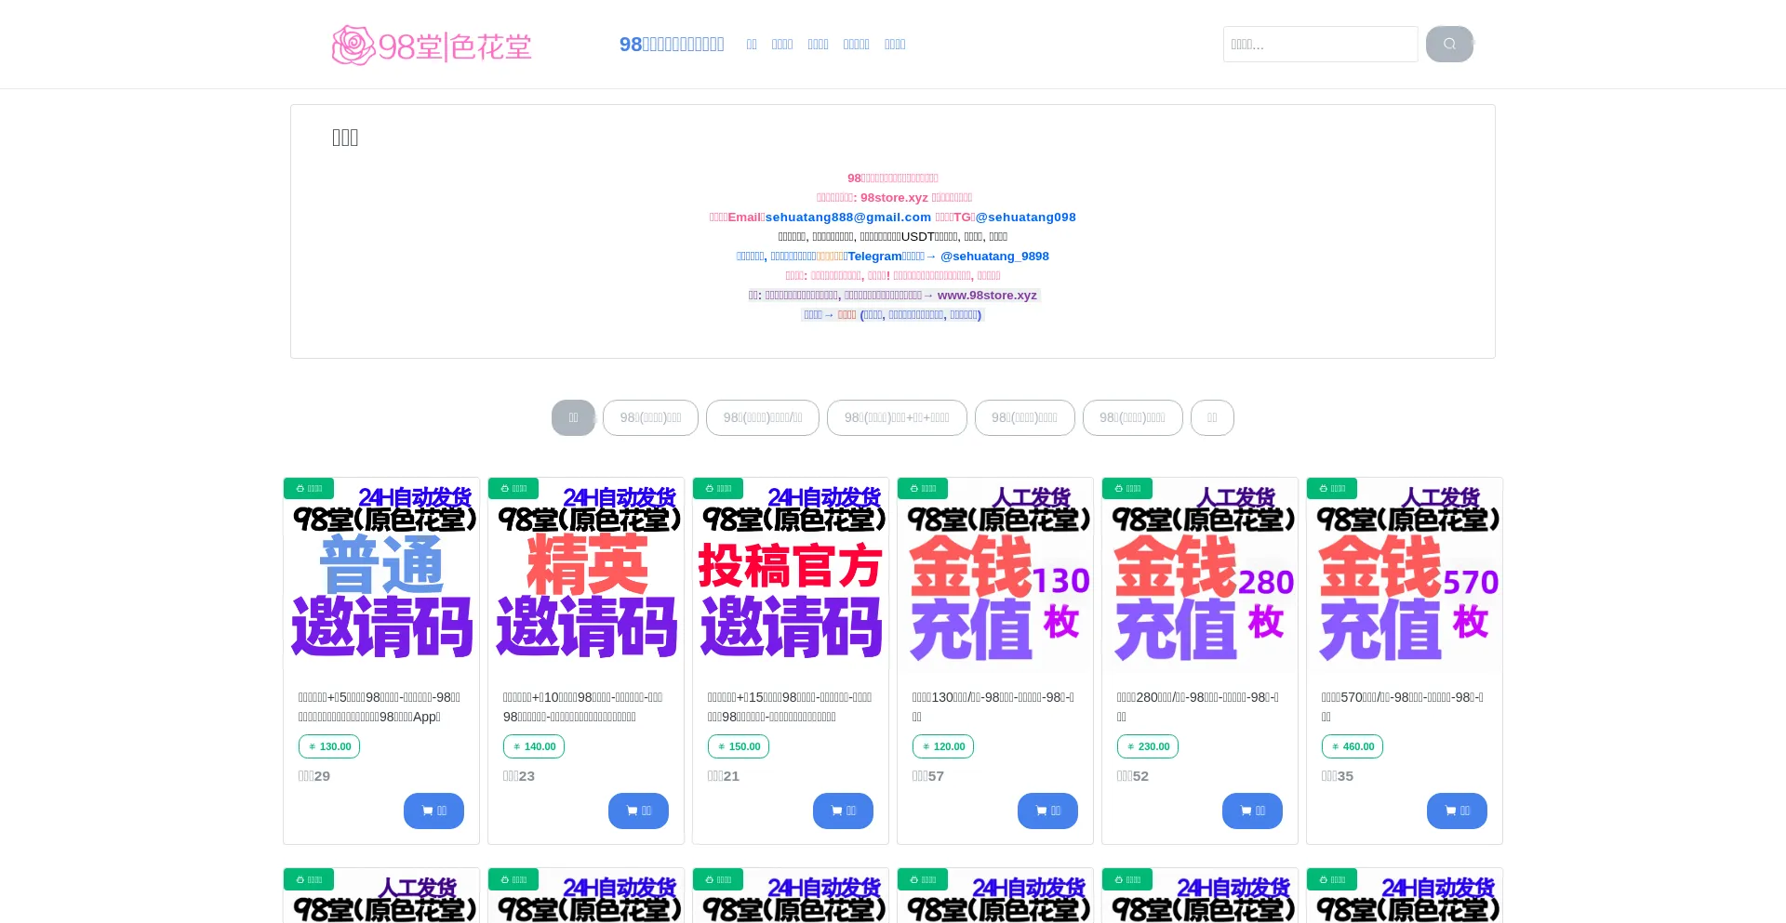
Task: Click cart button on the 130.00 product
Action: [433, 811]
